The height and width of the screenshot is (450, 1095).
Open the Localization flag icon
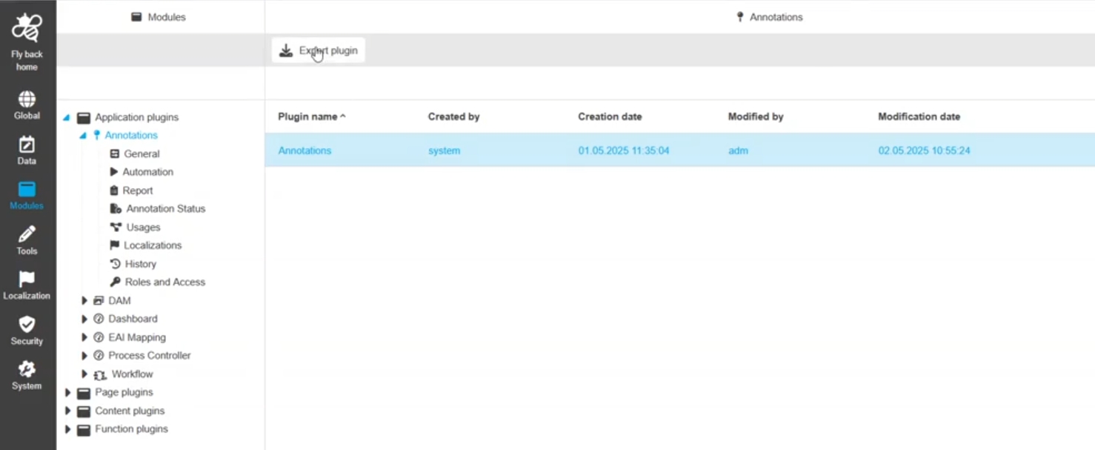[27, 279]
